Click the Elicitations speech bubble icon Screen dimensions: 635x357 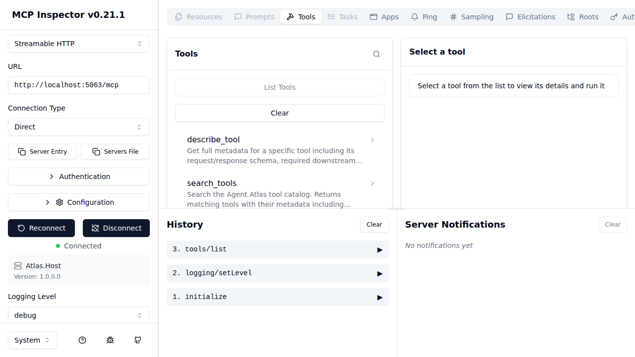click(x=509, y=16)
